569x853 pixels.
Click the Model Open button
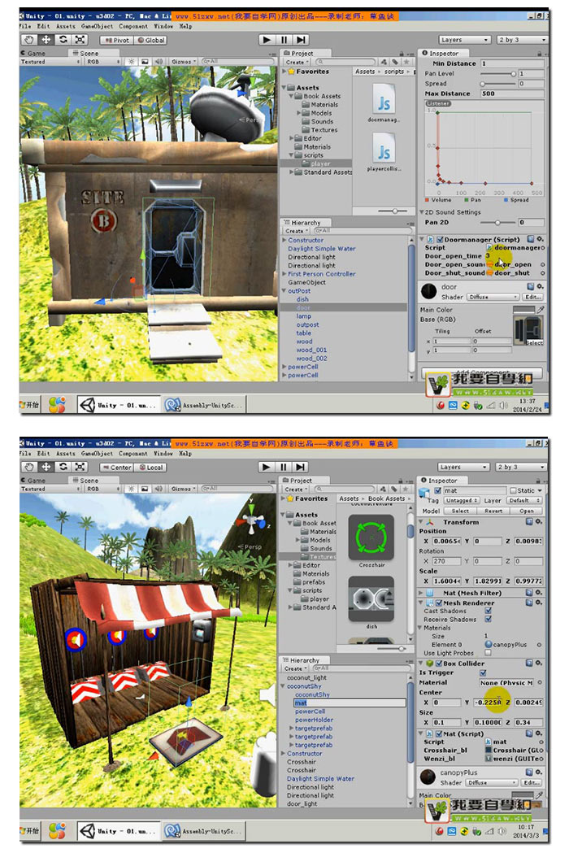point(526,511)
